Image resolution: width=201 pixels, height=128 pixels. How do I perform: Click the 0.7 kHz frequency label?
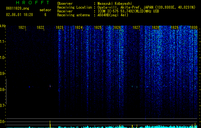2,106
